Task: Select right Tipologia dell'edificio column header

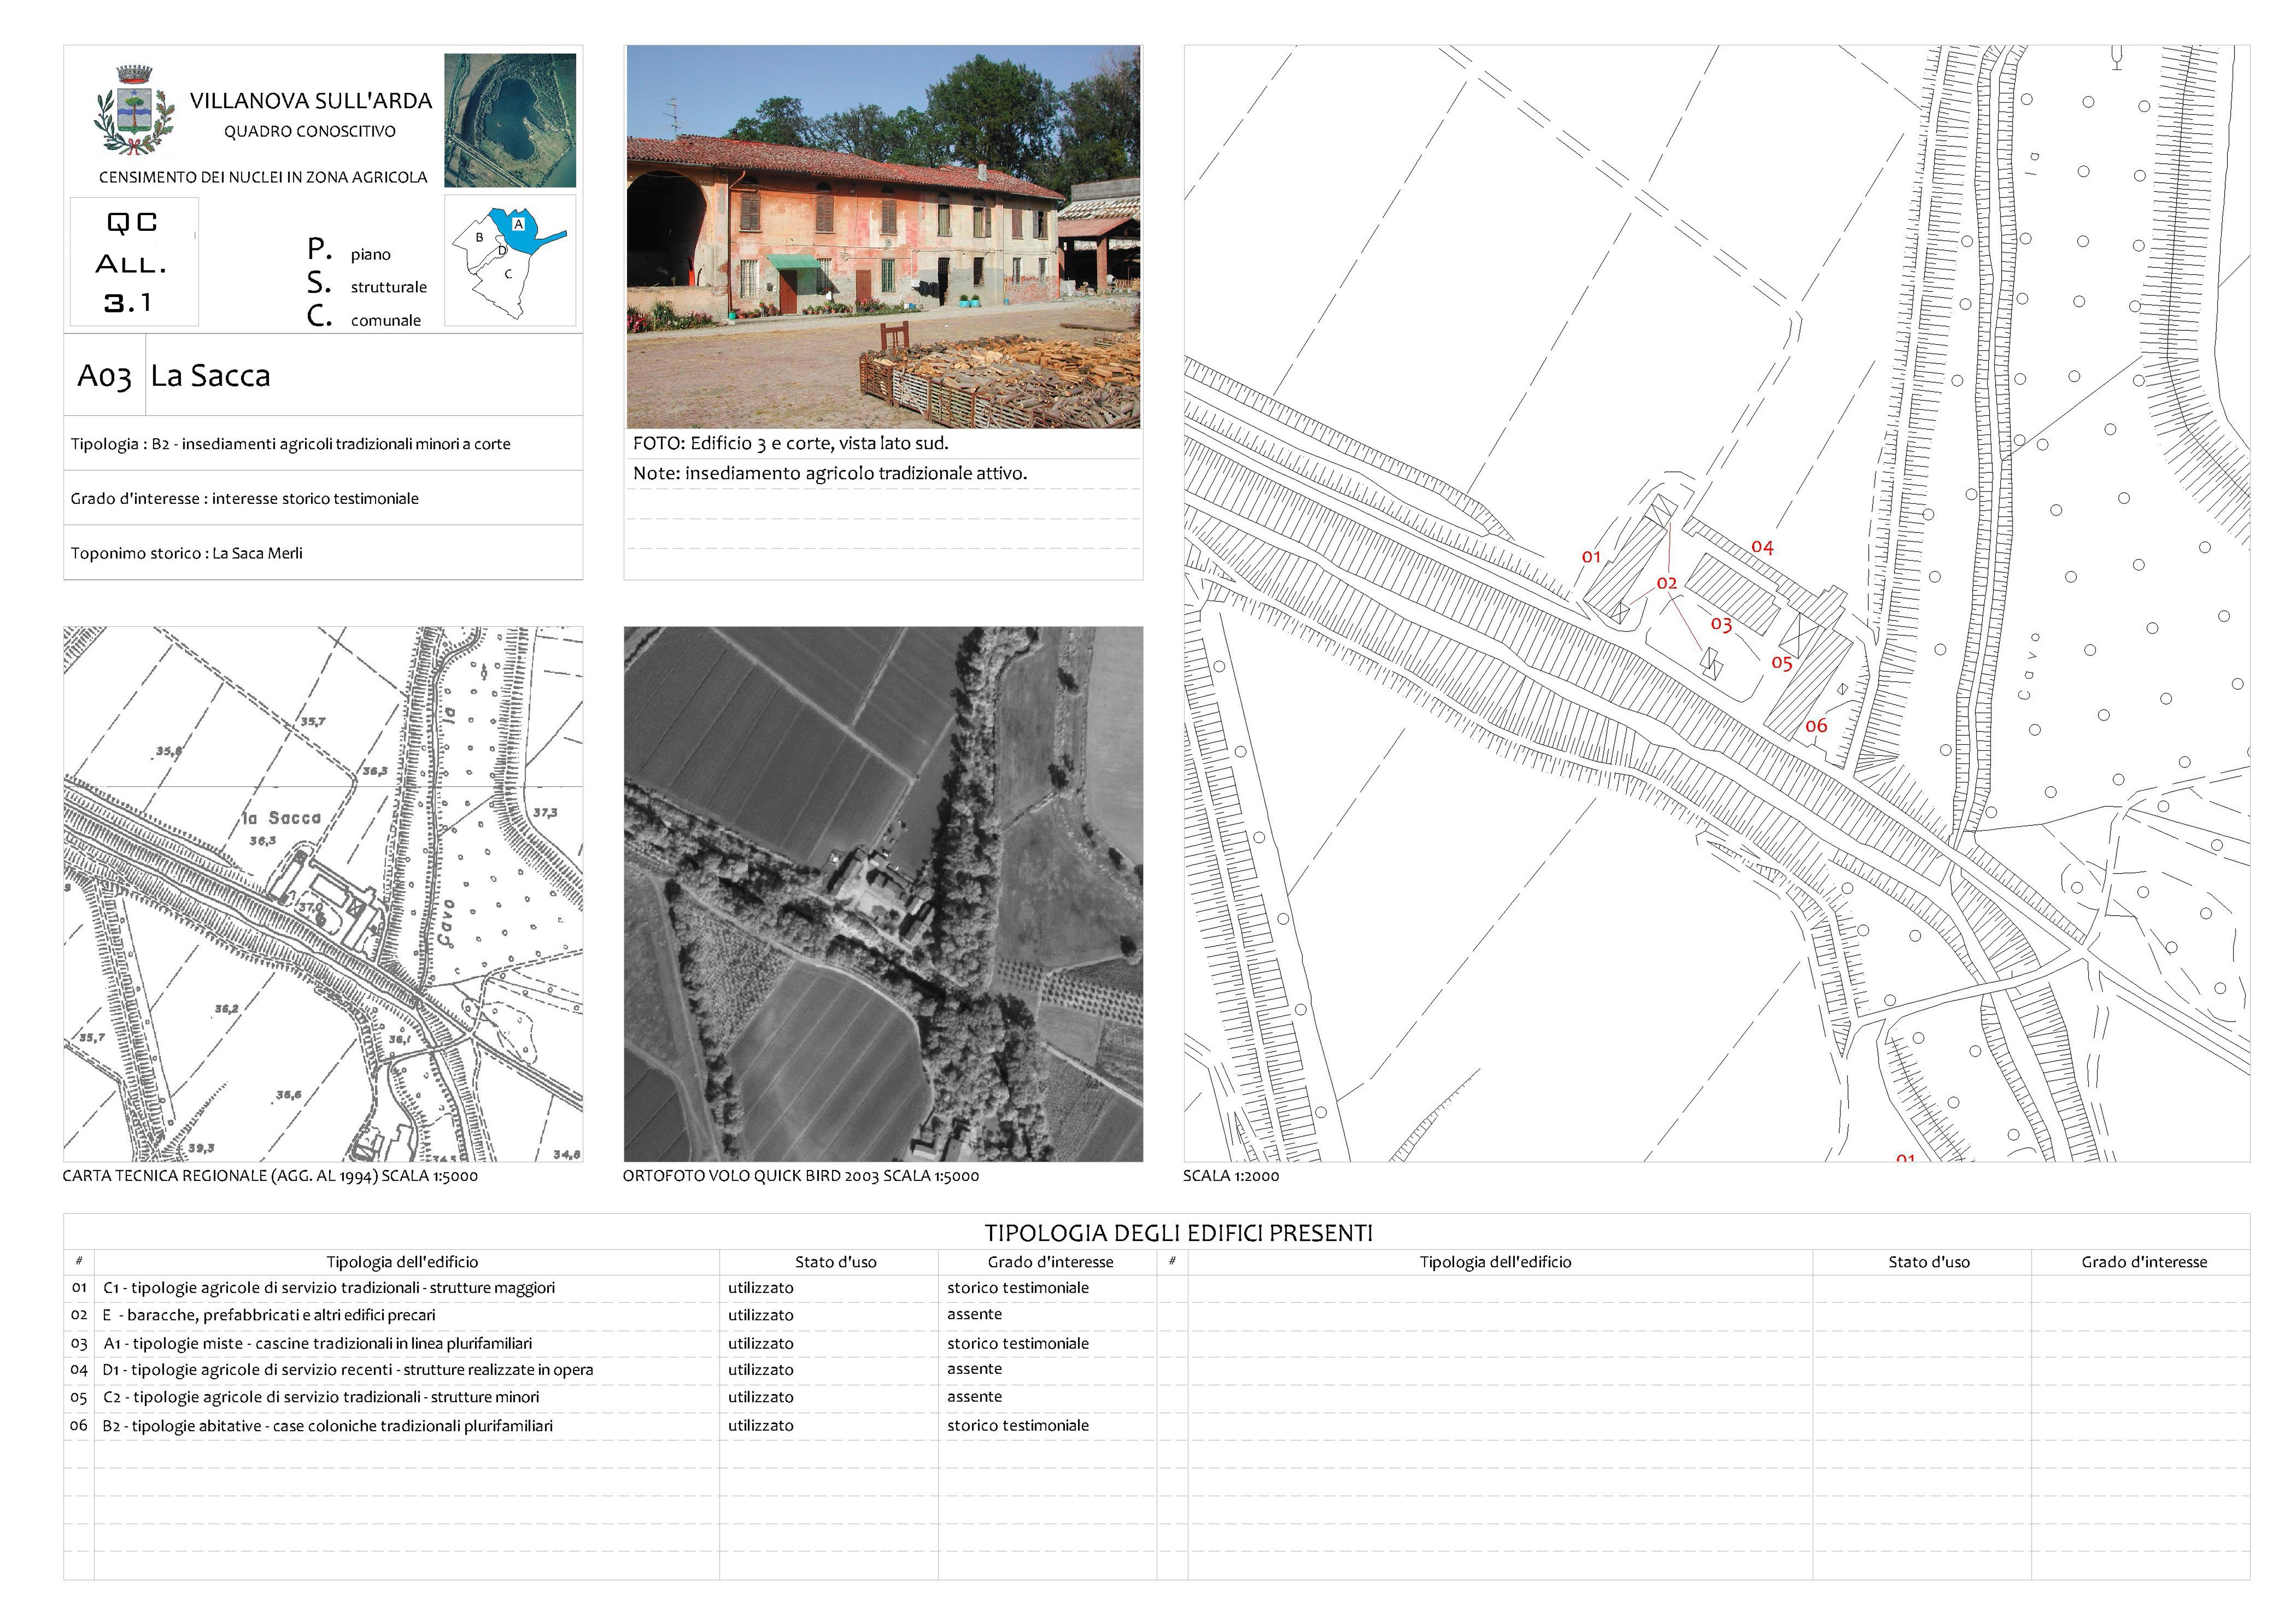Action: 1495,1262
